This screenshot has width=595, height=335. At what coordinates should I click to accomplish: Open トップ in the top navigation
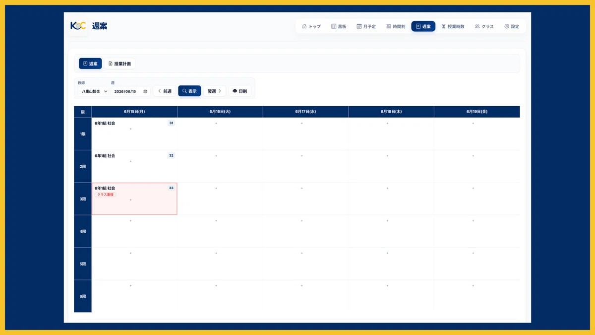click(x=311, y=26)
